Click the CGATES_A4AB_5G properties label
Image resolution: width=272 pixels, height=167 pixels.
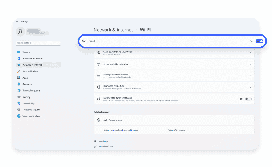tap(118, 52)
